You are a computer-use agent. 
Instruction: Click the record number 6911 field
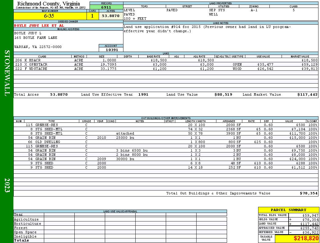[x=106, y=7]
